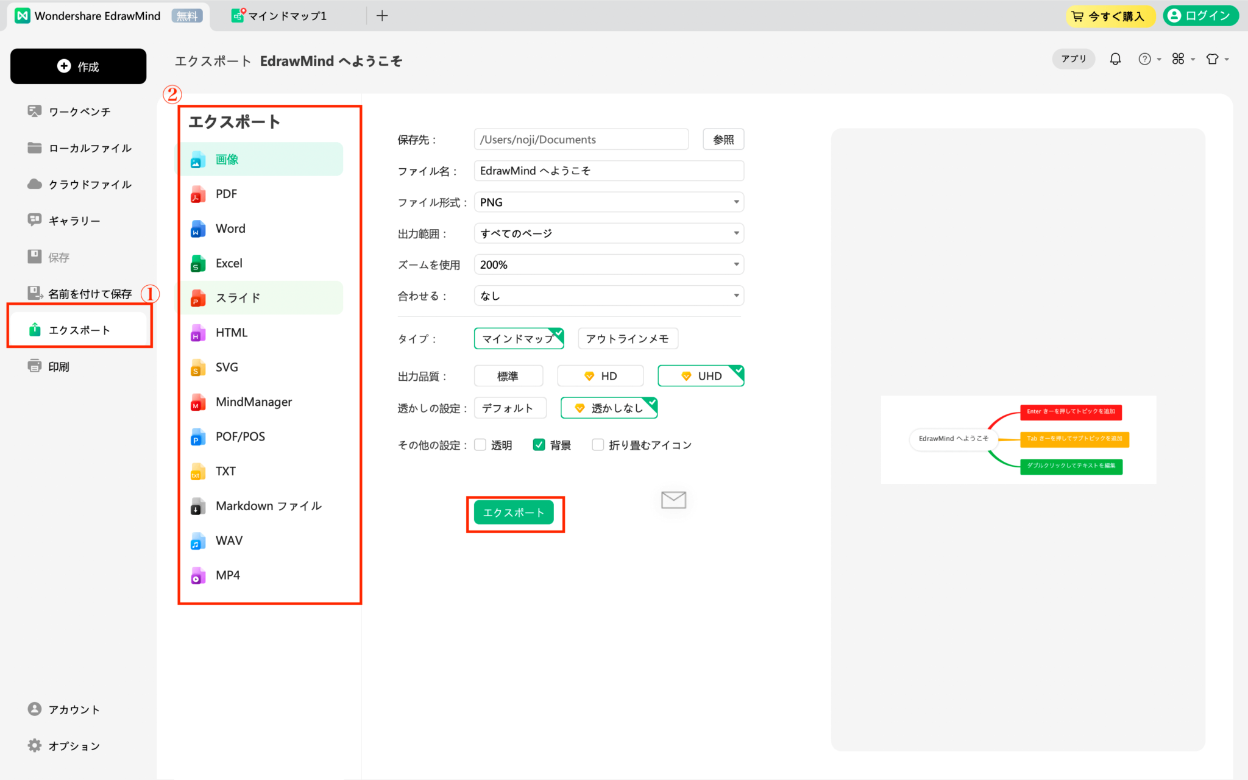Disable the 背景 checkbox
The height and width of the screenshot is (780, 1248).
pos(539,444)
